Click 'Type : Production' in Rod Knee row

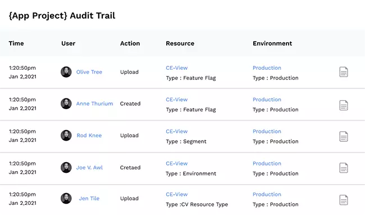point(276,141)
